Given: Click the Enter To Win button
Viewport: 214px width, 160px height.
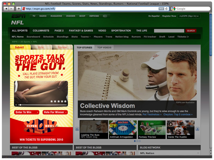Looking at the screenshot, I should pyautogui.click(x=27, y=112).
